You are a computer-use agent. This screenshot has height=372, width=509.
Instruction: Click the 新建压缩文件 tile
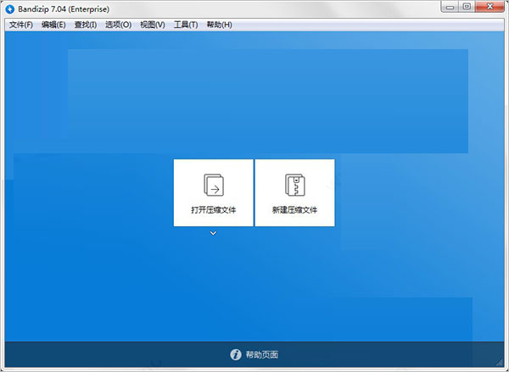[294, 192]
